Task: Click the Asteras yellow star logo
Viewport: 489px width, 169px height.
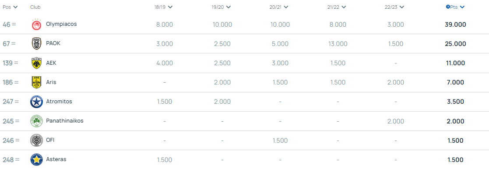Action: (x=36, y=160)
